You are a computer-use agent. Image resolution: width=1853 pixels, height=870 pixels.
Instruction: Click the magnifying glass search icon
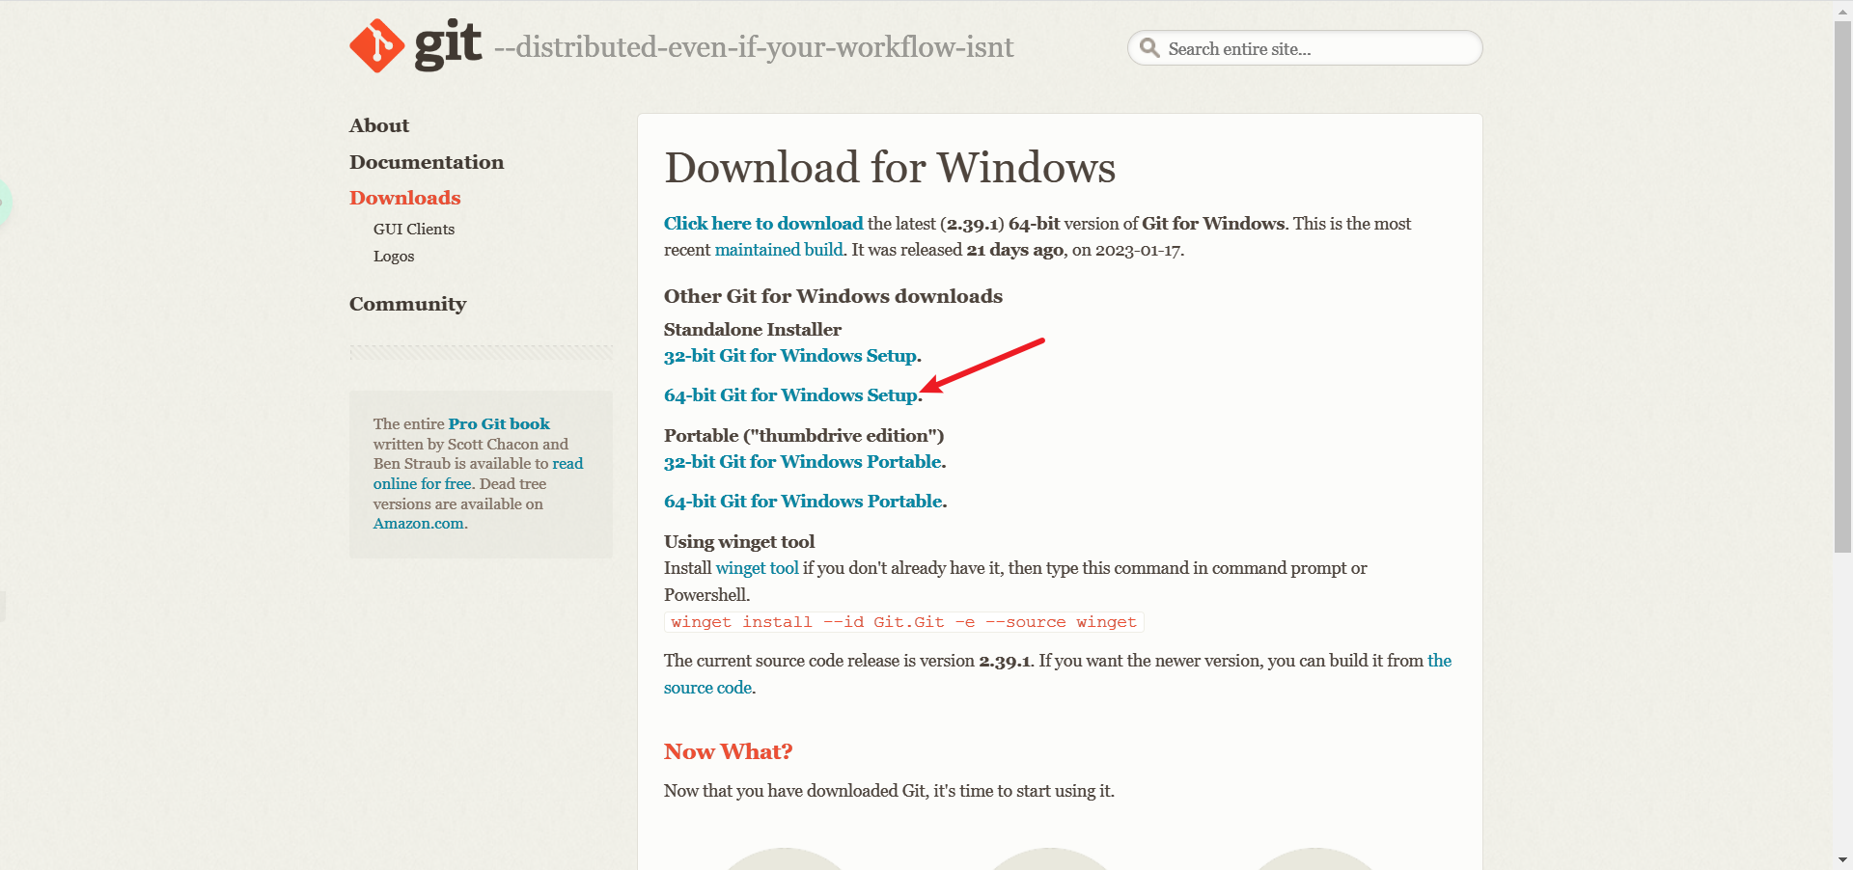1148,48
